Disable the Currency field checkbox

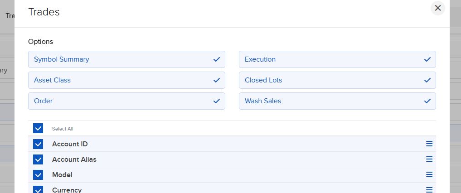click(x=38, y=190)
